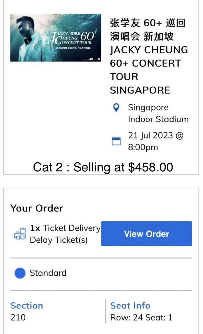Viewport: 203px width, 334px height.
Task: Click the location pin icon
Action: 117,108
